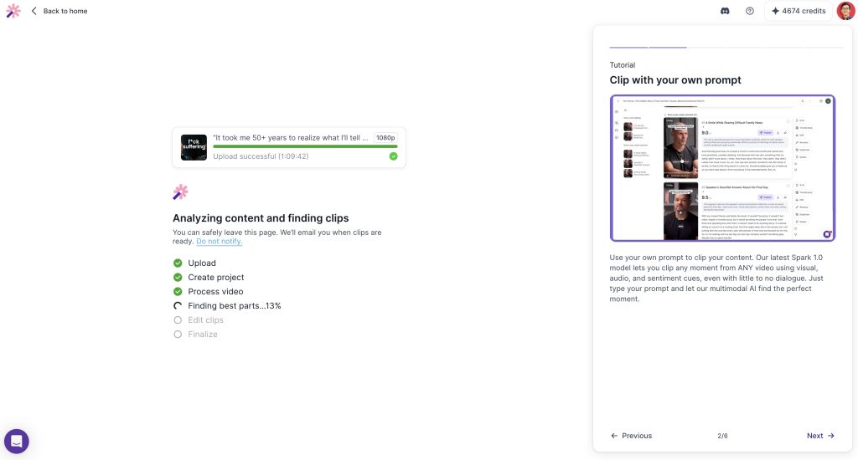Viewport: 858px width, 460px height.
Task: Click the 1080p resolution badge
Action: click(385, 138)
